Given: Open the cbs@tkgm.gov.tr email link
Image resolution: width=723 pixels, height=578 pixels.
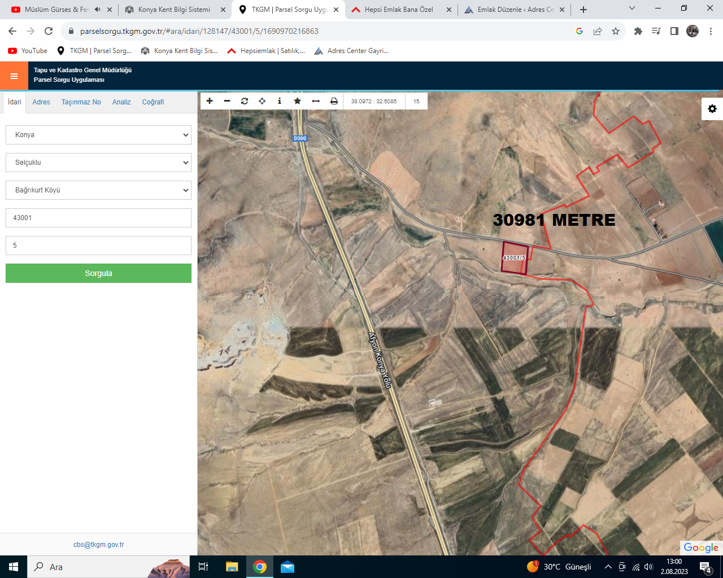Looking at the screenshot, I should pyautogui.click(x=98, y=545).
